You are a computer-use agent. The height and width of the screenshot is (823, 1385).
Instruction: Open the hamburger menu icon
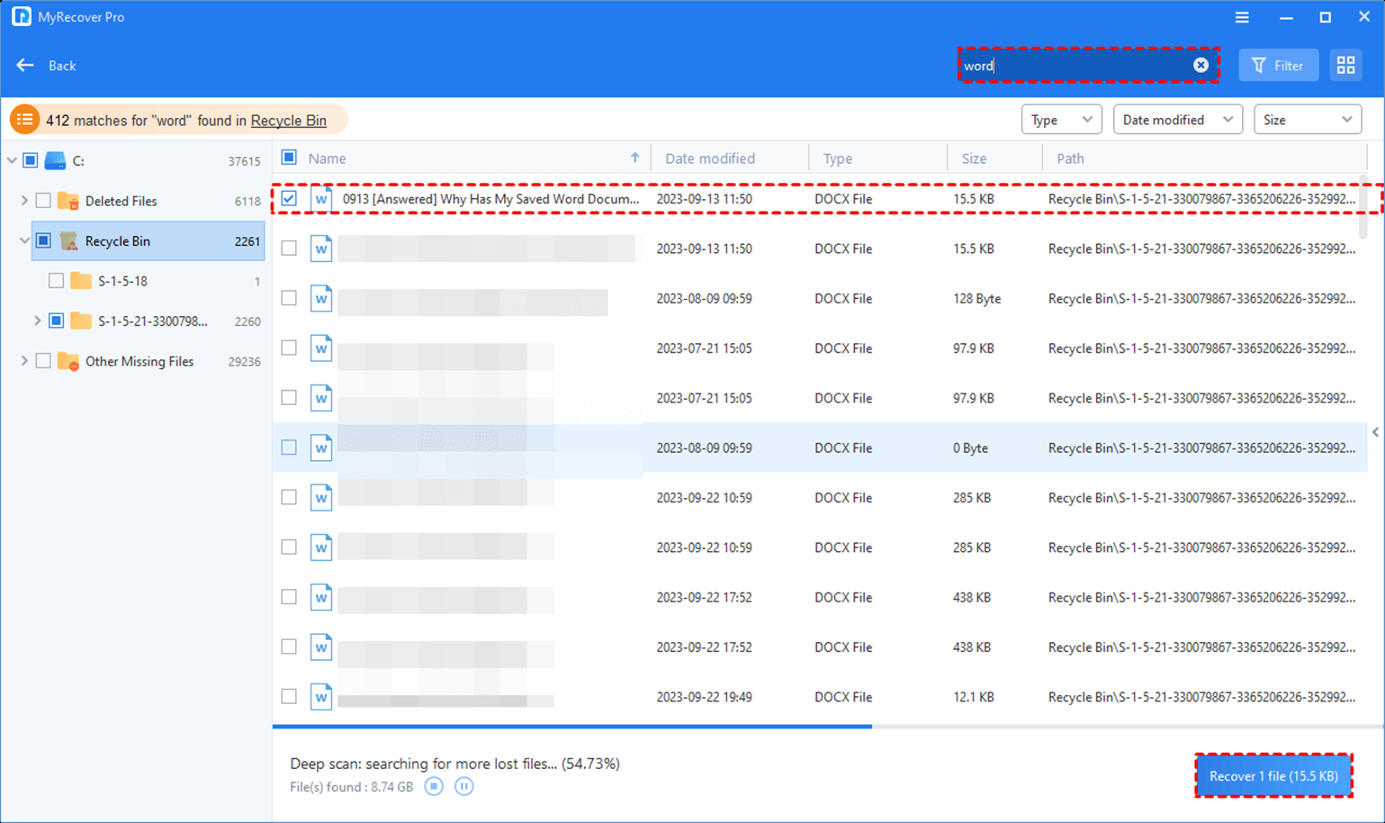pyautogui.click(x=1242, y=17)
